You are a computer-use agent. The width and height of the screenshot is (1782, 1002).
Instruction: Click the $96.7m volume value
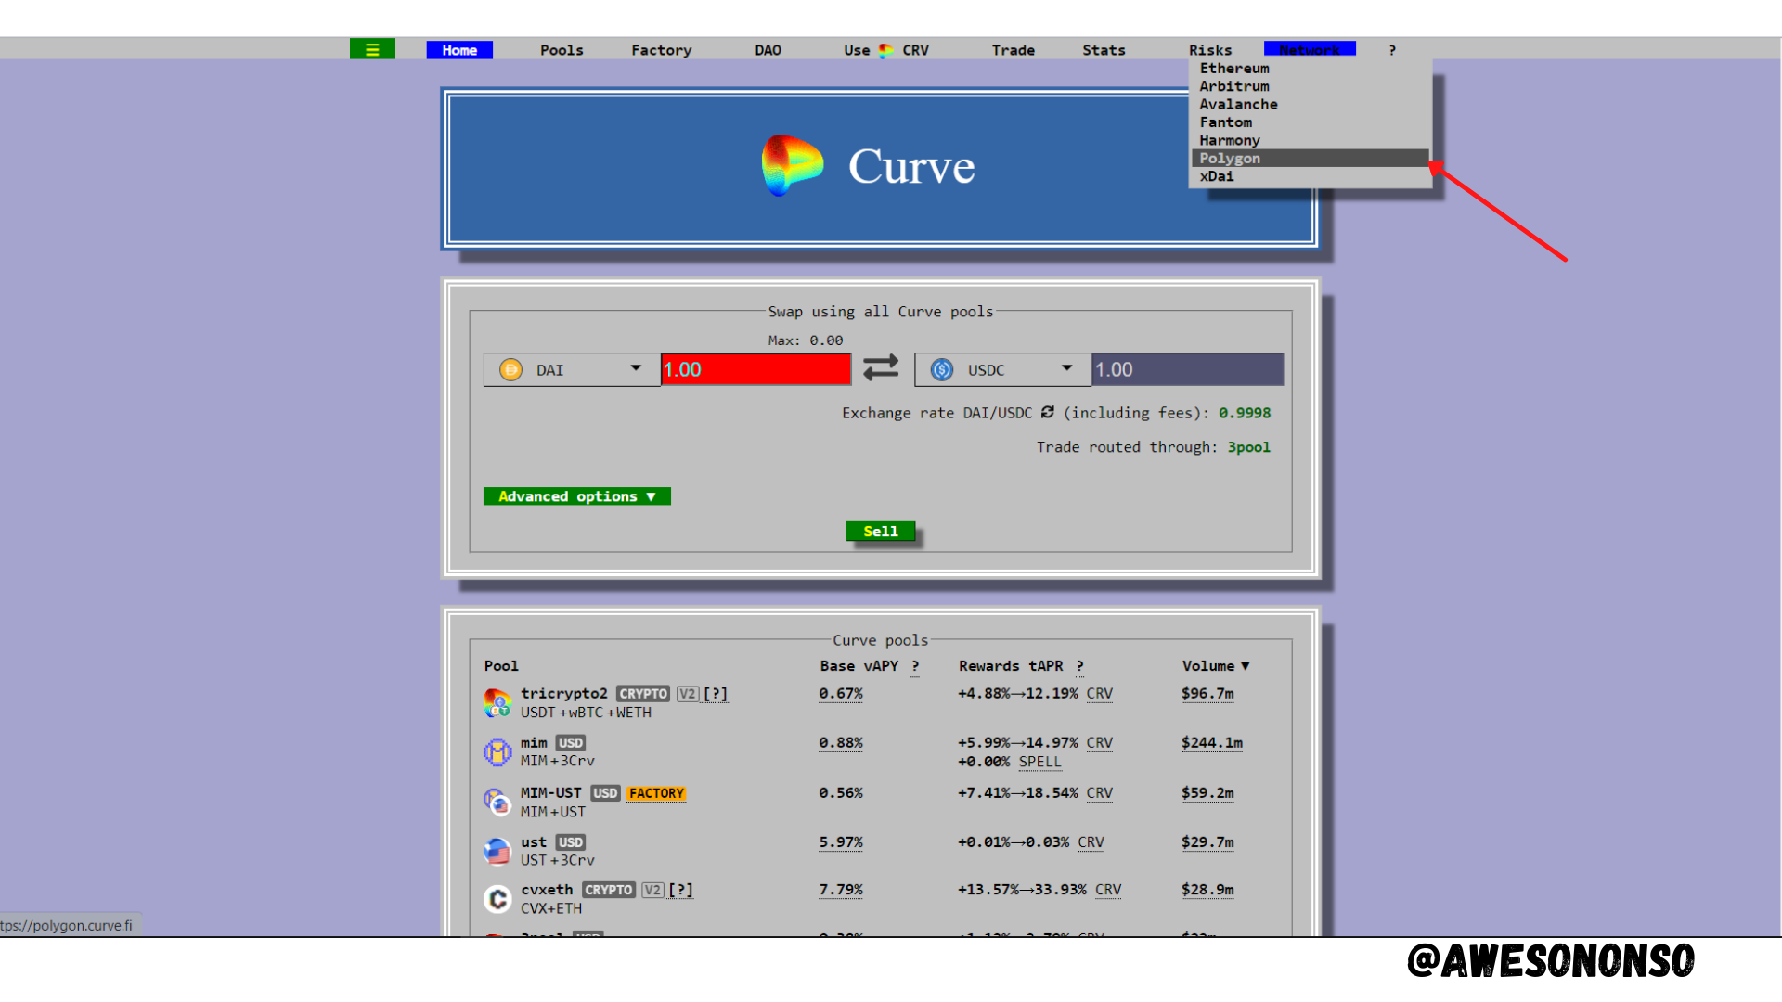click(1207, 693)
